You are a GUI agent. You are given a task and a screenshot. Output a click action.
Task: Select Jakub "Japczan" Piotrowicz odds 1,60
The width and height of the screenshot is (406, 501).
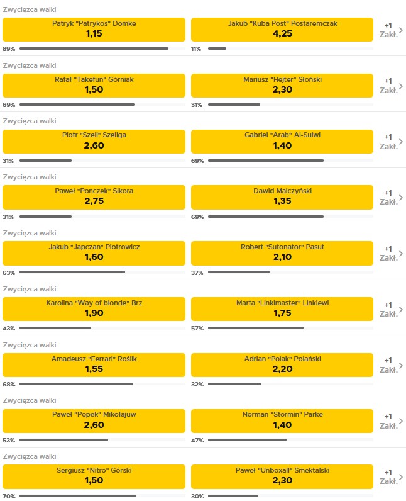click(x=94, y=252)
